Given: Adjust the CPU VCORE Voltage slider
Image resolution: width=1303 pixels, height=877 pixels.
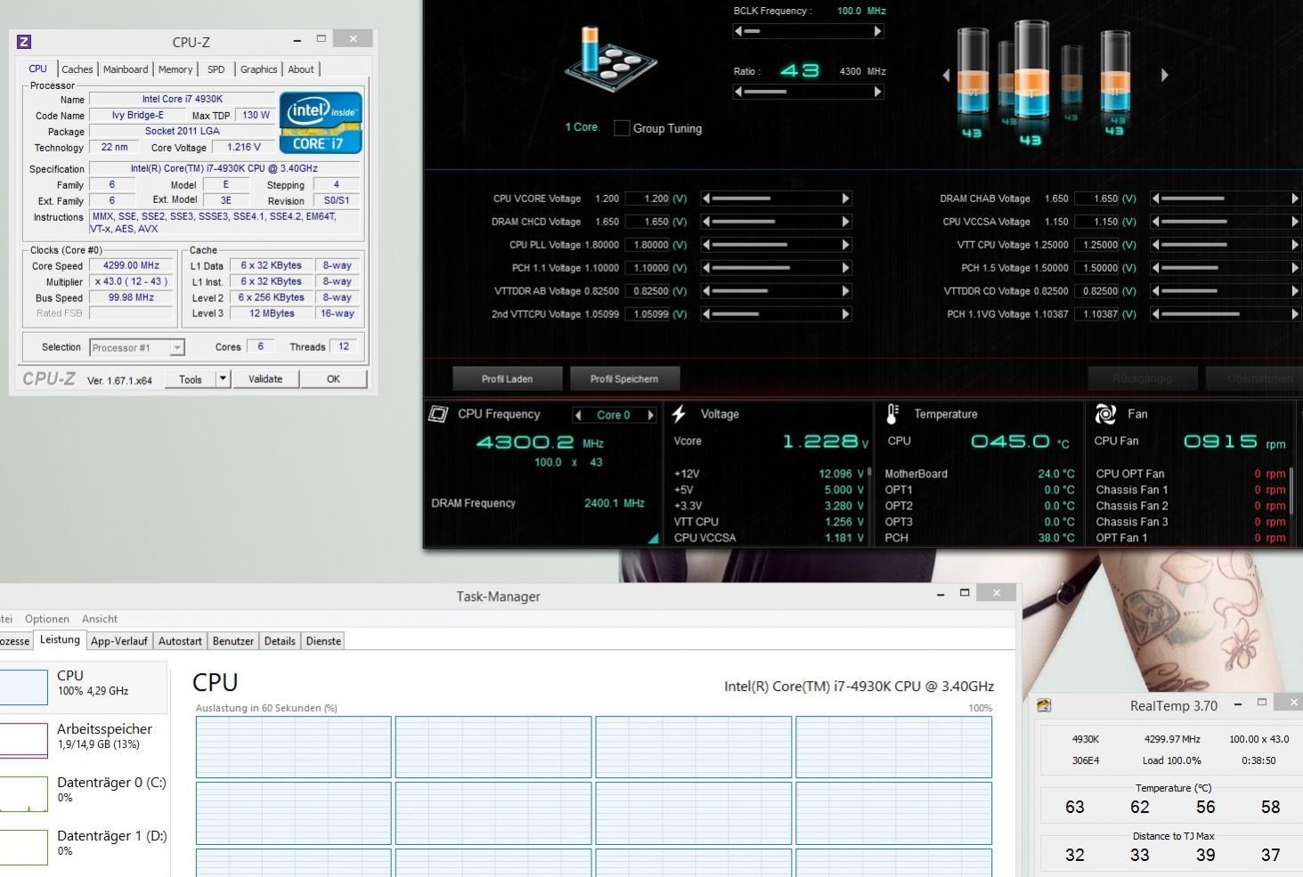Looking at the screenshot, I should (x=776, y=199).
